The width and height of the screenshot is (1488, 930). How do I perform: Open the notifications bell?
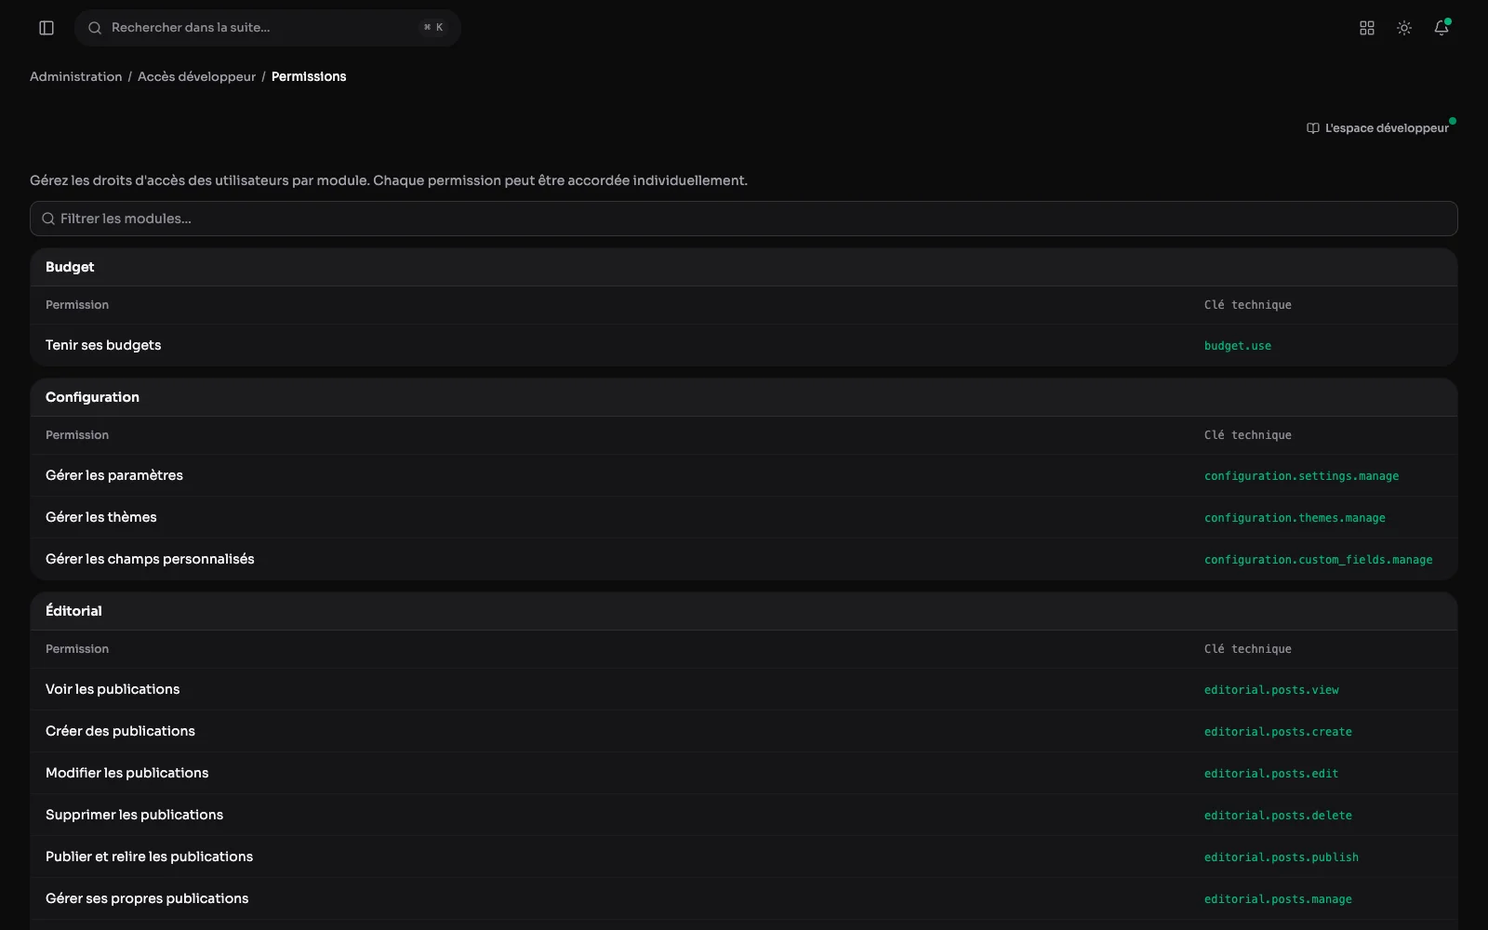tap(1441, 28)
